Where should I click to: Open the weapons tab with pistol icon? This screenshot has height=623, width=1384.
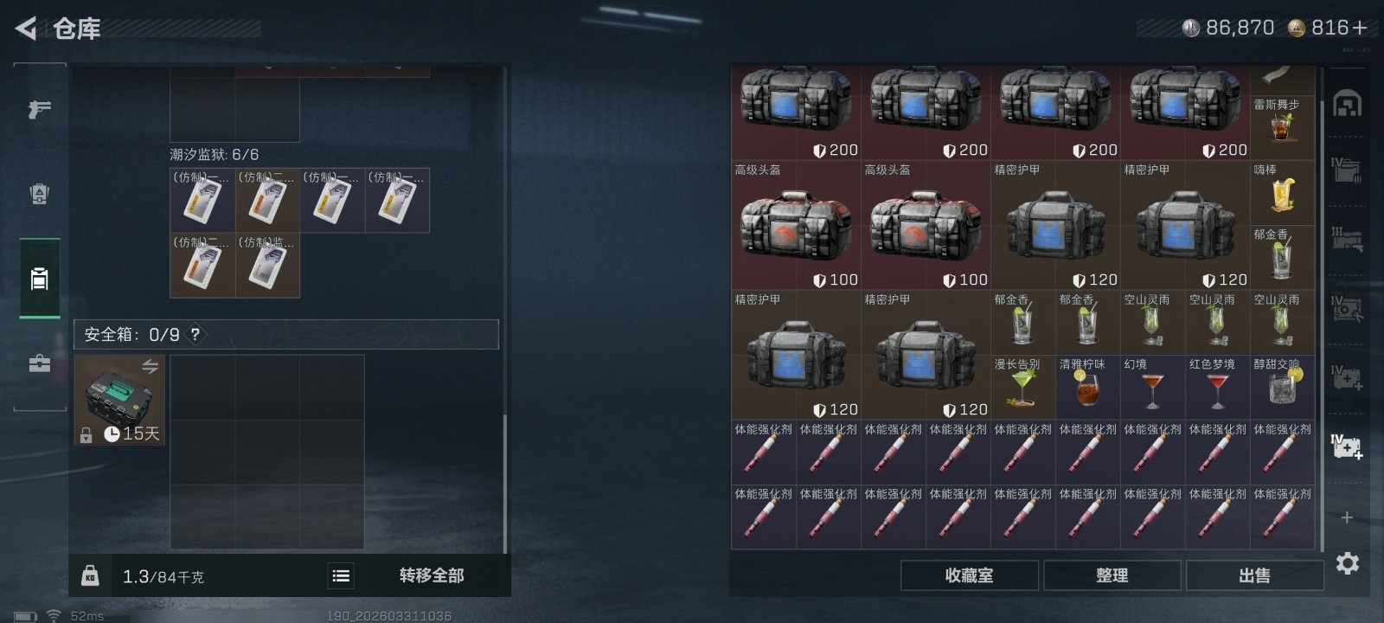tap(39, 109)
